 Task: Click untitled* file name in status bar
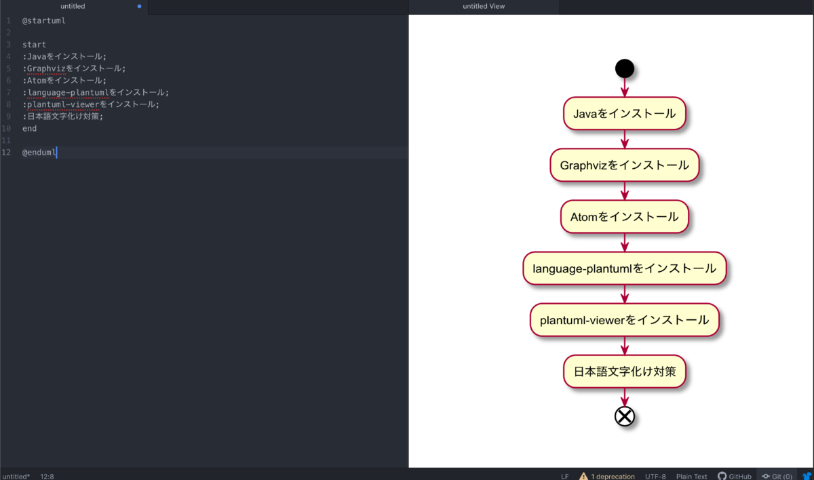coord(16,476)
